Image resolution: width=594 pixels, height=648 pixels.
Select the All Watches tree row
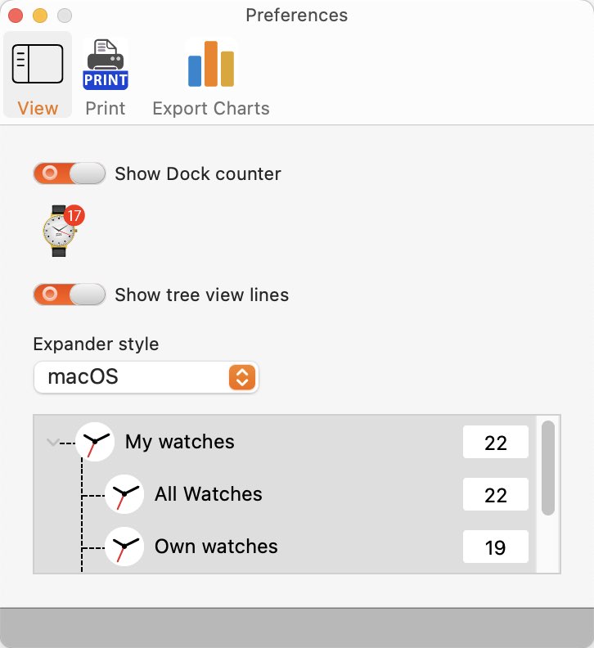[x=285, y=494]
